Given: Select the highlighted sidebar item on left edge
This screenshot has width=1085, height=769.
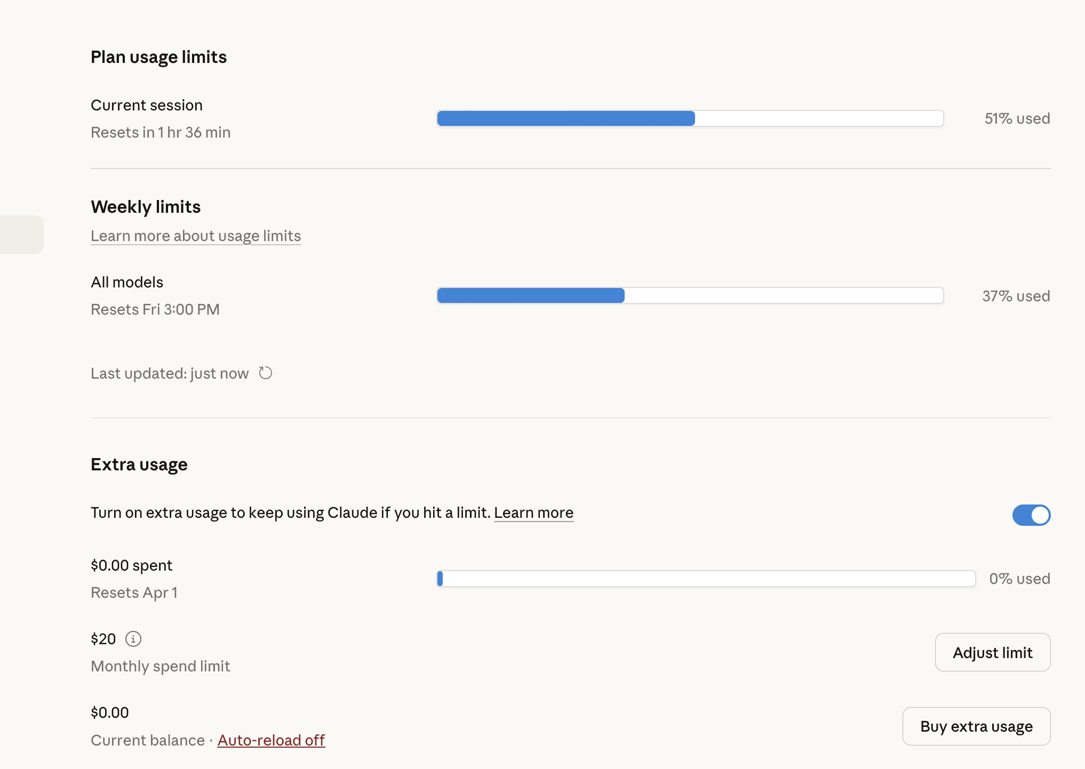Looking at the screenshot, I should coord(21,235).
